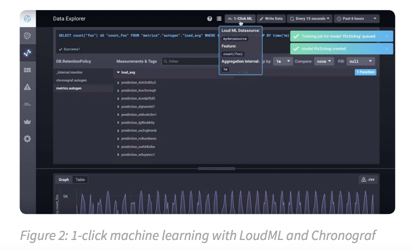Image resolution: width=412 pixels, height=250 pixels.
Task: Open the Dashboards grid sidebar icon
Action: click(x=27, y=70)
